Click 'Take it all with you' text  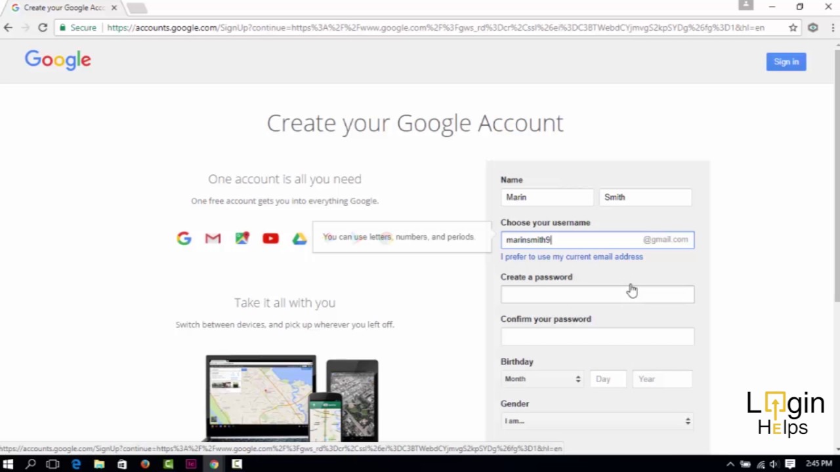coord(285,303)
